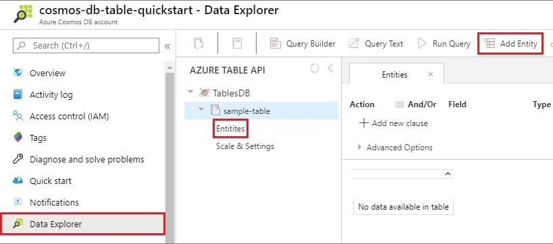This screenshot has width=553, height=244.
Task: Click the Action column header
Action: (362, 104)
